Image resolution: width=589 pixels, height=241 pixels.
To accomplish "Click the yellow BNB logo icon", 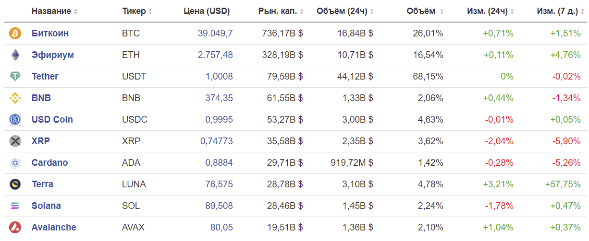I will pos(15,98).
